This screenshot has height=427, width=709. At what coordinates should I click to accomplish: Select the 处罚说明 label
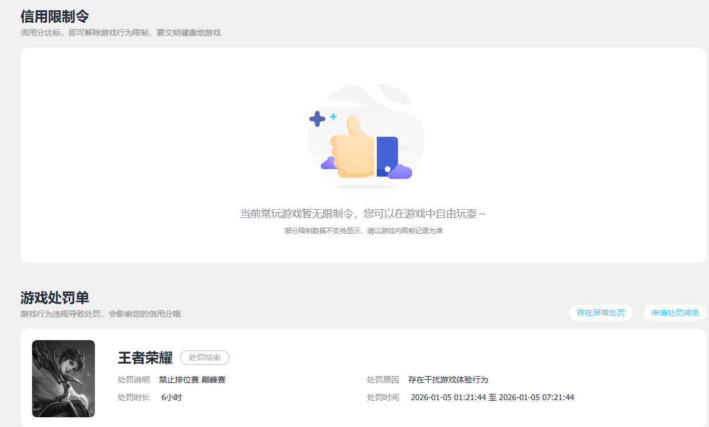134,380
